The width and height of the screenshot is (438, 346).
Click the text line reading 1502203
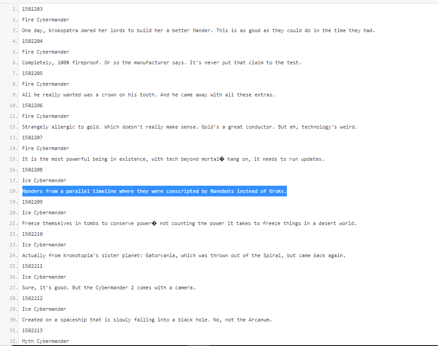pyautogui.click(x=33, y=9)
